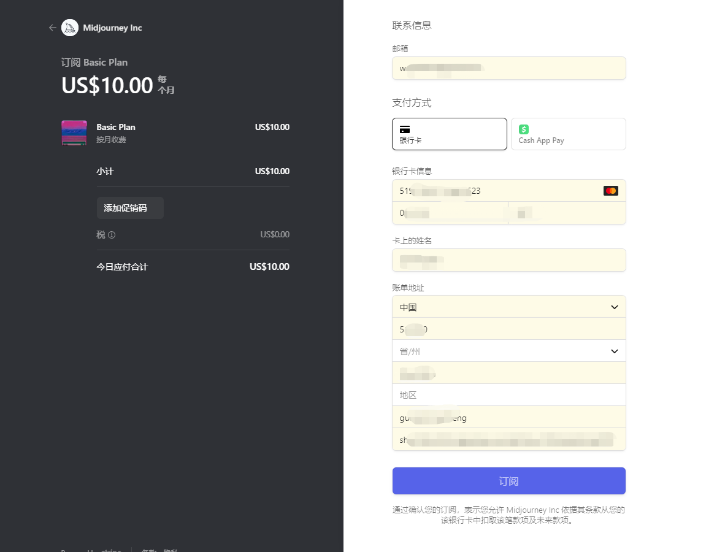Viewport: 725px width, 552px height.
Task: Click the bank card icon in 银行卡 option
Action: point(405,129)
